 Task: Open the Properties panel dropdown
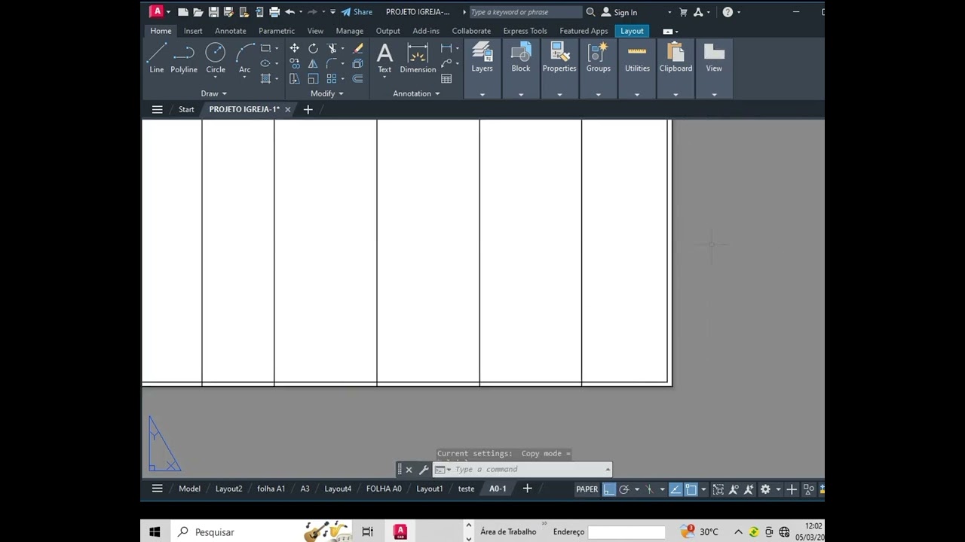coord(559,95)
